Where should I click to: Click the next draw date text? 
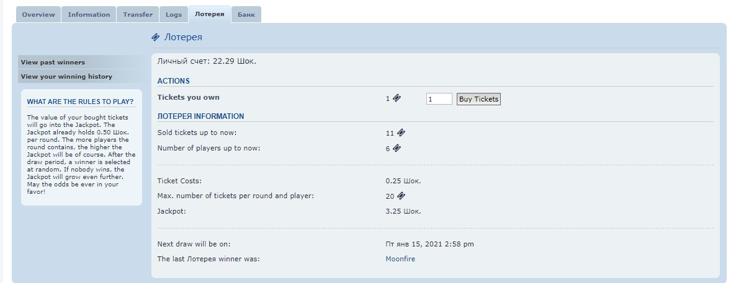[429, 244]
